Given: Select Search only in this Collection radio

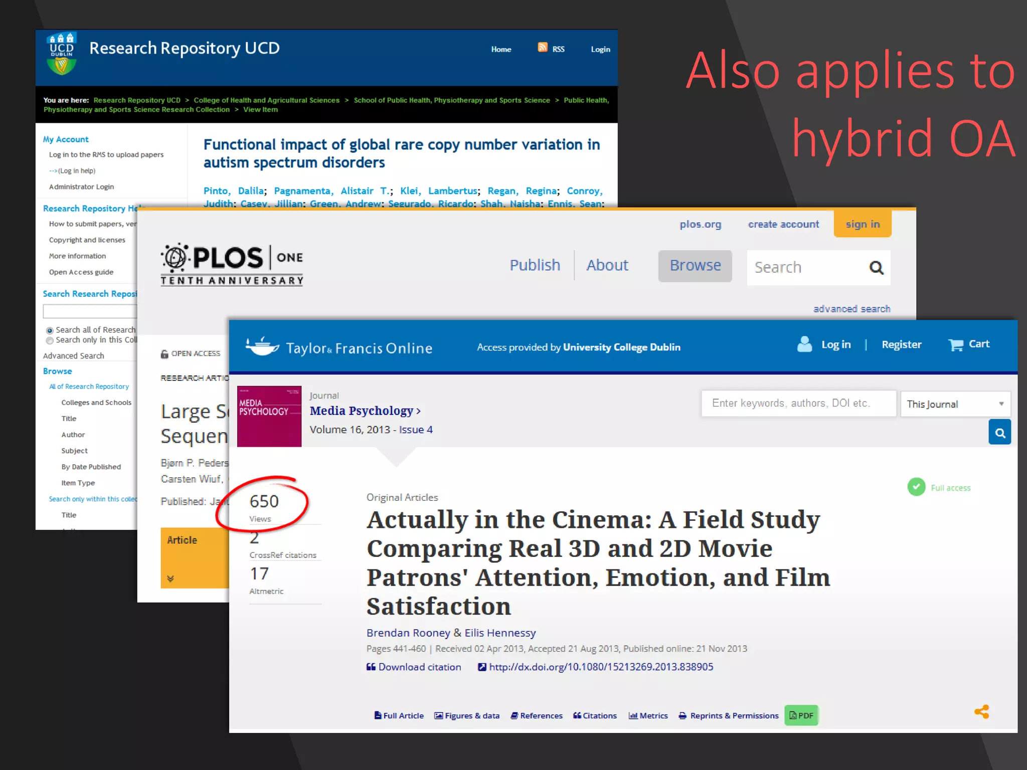Looking at the screenshot, I should coord(50,340).
